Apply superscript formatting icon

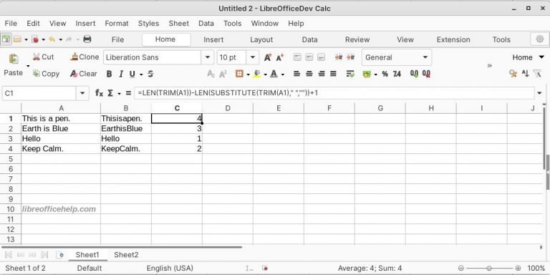[x=223, y=74]
